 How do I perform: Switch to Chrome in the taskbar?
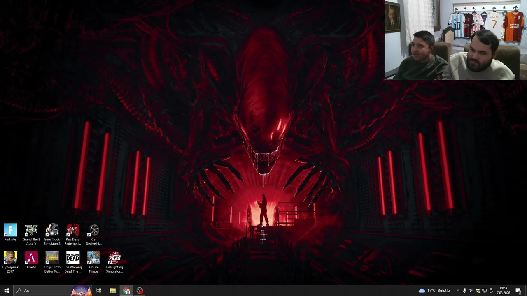click(x=126, y=291)
